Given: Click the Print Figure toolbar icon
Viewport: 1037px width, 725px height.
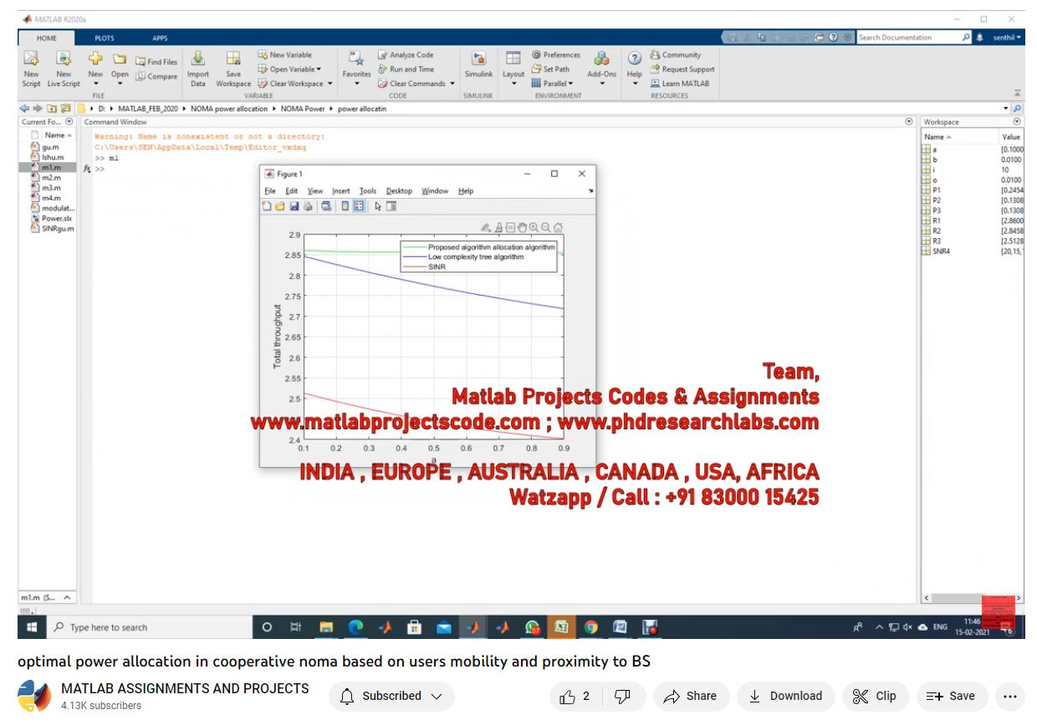Looking at the screenshot, I should [308, 206].
